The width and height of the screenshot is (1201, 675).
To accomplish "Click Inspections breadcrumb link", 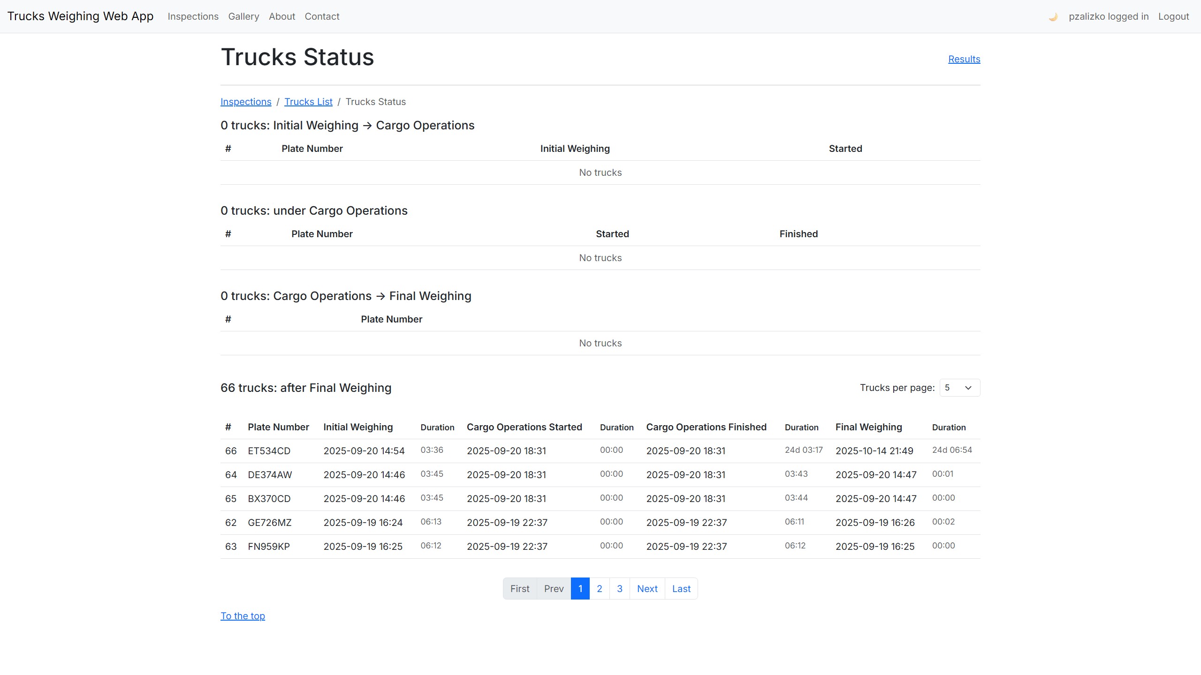I will [x=246, y=102].
